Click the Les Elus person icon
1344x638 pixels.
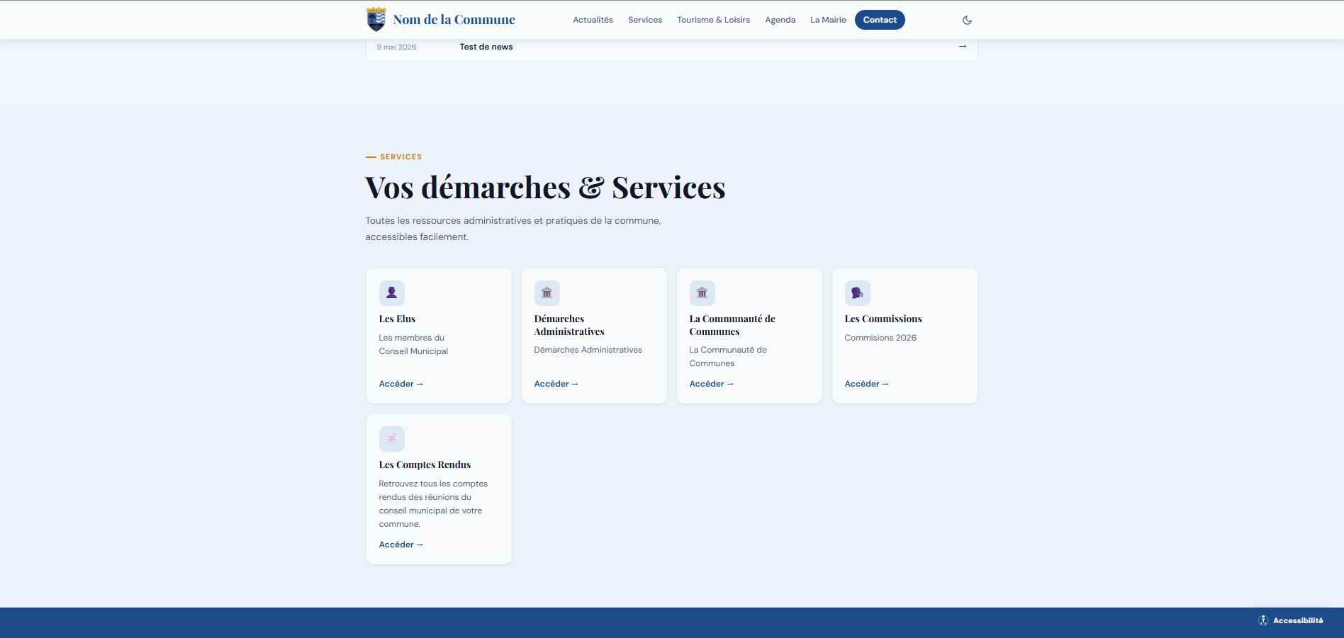(391, 292)
